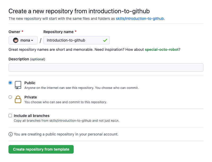Image resolution: width=212 pixels, height=162 pixels.
Task: Click the Private label text
Action: coord(30,97)
